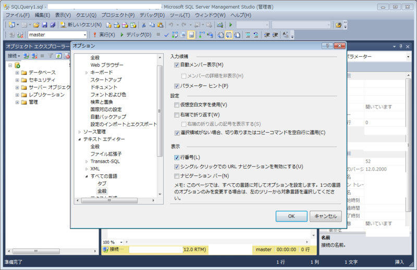Viewport: 417px width, 270px height.
Task: Click the green Start play icon in top toolbar
Action: point(230,25)
